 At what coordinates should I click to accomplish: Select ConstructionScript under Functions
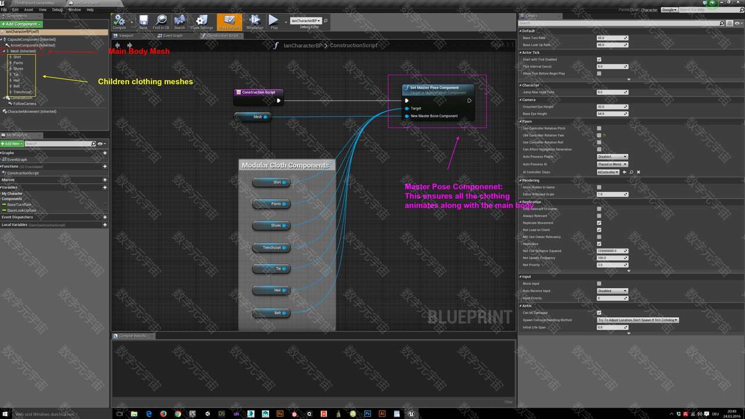(23, 173)
